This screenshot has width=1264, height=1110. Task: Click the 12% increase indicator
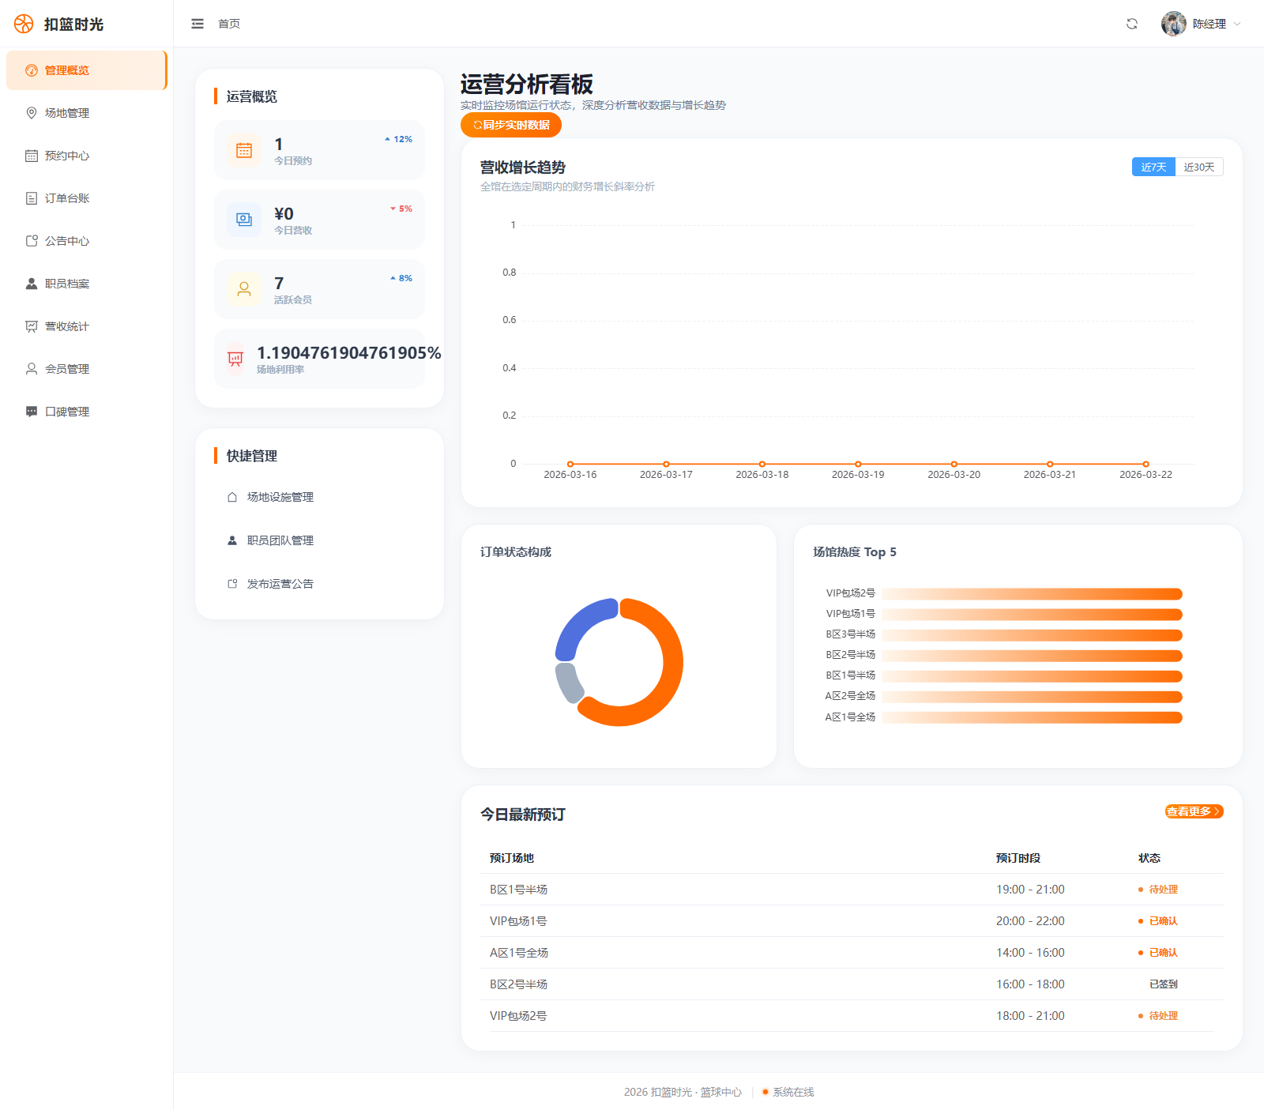tap(398, 139)
